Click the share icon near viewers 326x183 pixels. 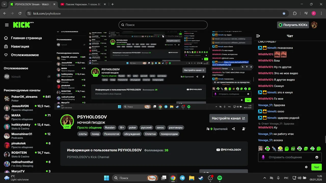click(234, 129)
